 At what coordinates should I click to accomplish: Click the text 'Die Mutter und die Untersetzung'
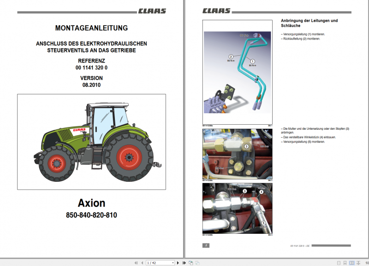tap(303, 129)
